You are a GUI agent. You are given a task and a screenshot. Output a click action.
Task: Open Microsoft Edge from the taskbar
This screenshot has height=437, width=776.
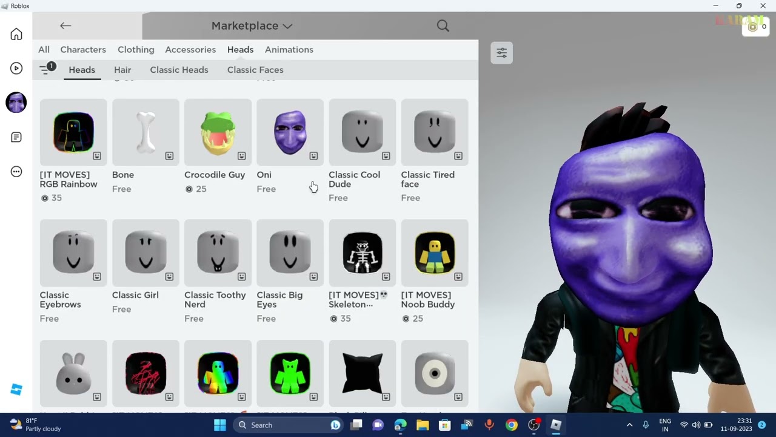pyautogui.click(x=400, y=425)
